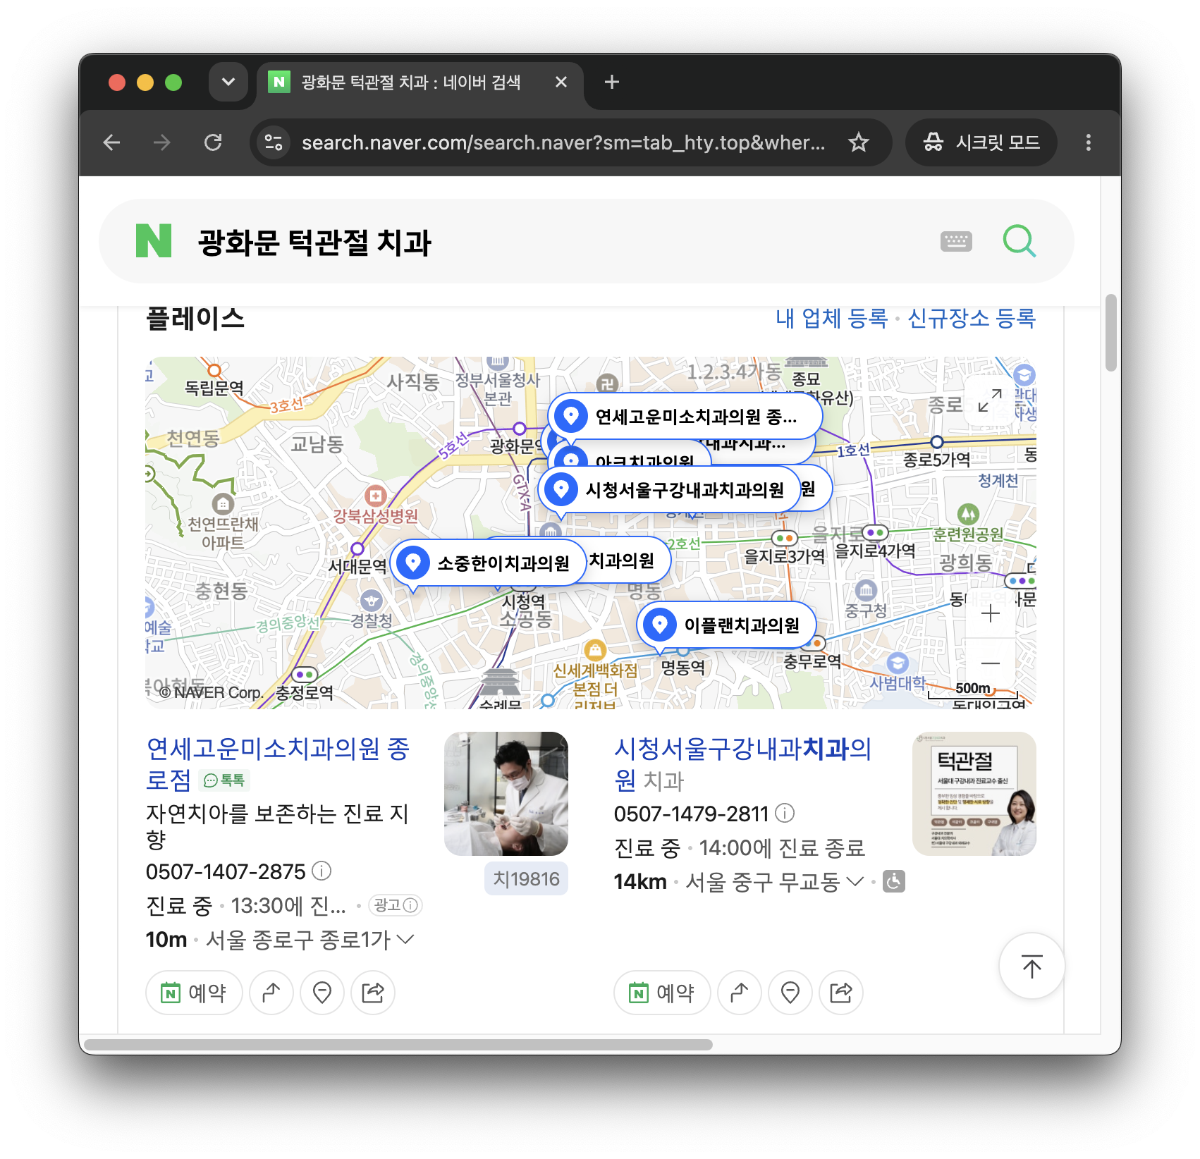Click the 치19816 label
Image resolution: width=1200 pixels, height=1159 pixels.
coord(526,878)
